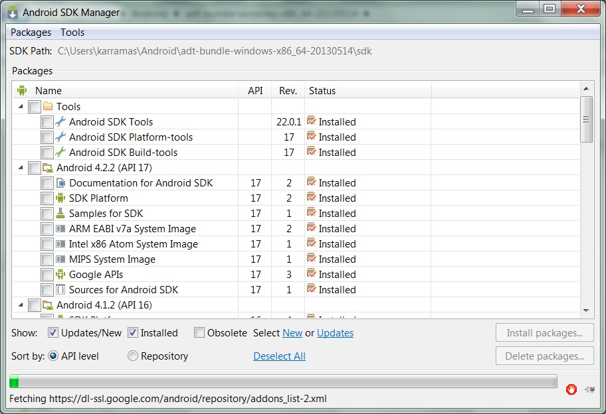The width and height of the screenshot is (606, 414).
Task: Check the Android SDK Tools checkbox
Action: click(x=47, y=122)
